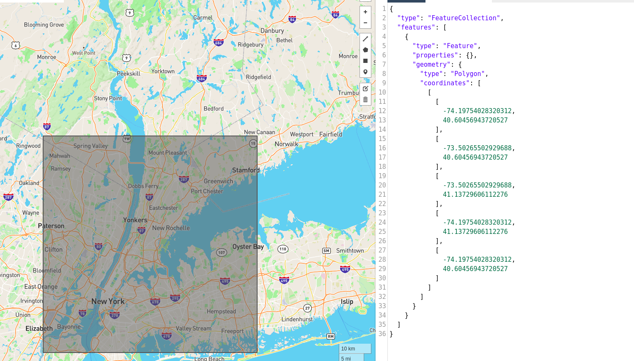634x361 pixels.
Task: Click the Hempstead label
Action: [221, 312]
